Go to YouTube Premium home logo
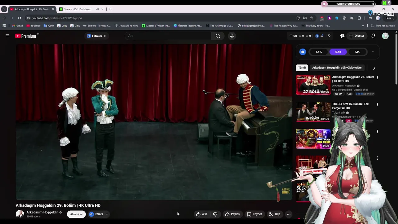Viewport: 398px width, 224px height. pos(25,36)
